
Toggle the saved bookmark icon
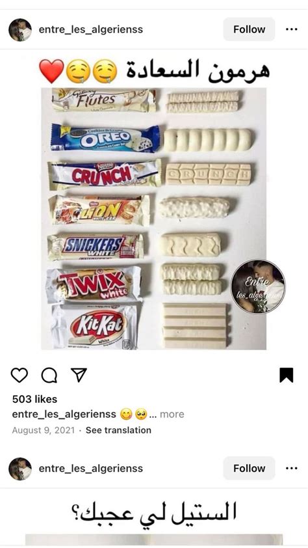click(286, 375)
